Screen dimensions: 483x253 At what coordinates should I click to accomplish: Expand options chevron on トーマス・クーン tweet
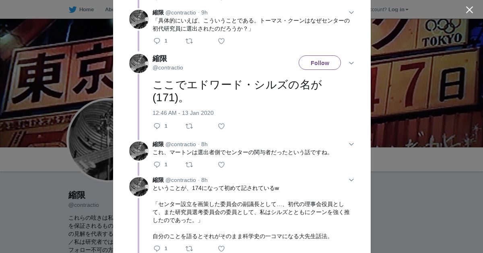351,12
